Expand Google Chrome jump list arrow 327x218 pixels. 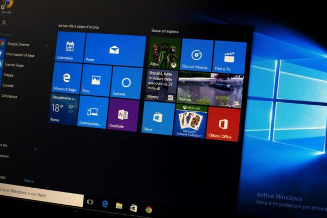(47, 45)
